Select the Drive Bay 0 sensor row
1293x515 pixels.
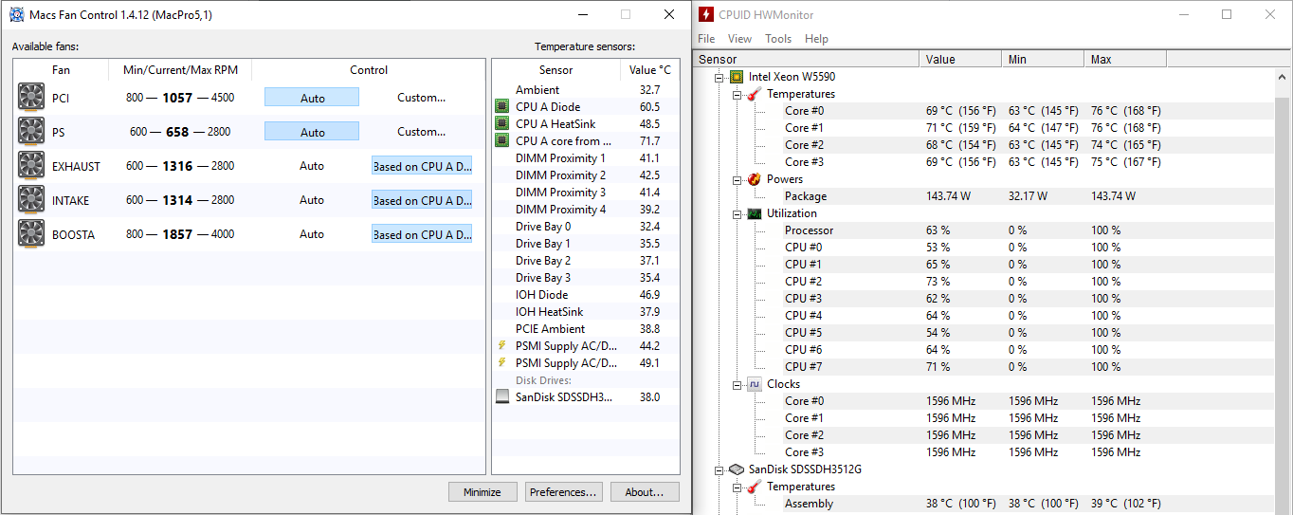pyautogui.click(x=586, y=226)
